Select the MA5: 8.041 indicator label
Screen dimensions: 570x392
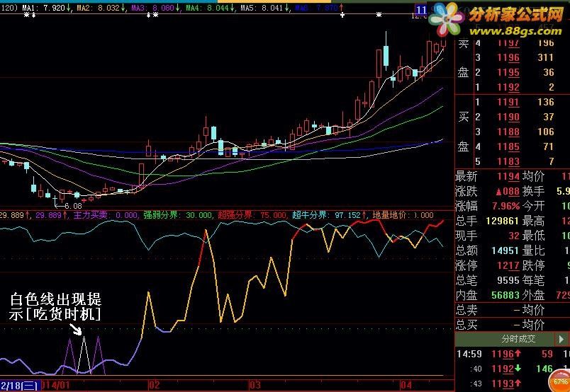click(264, 8)
